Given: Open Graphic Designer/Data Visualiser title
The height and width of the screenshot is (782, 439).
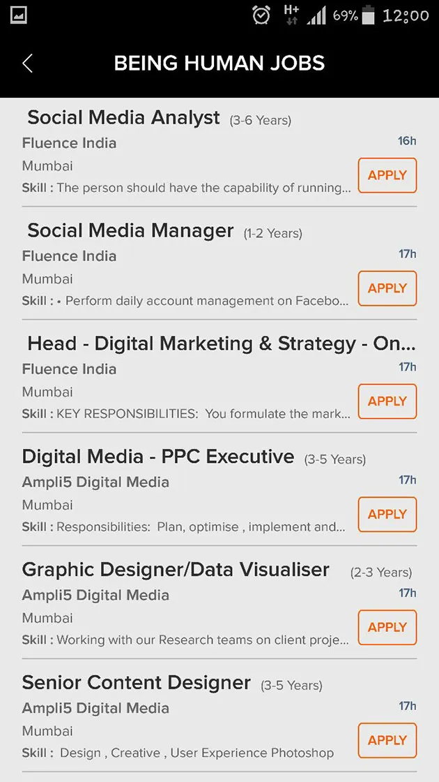Looking at the screenshot, I should click(x=176, y=570).
